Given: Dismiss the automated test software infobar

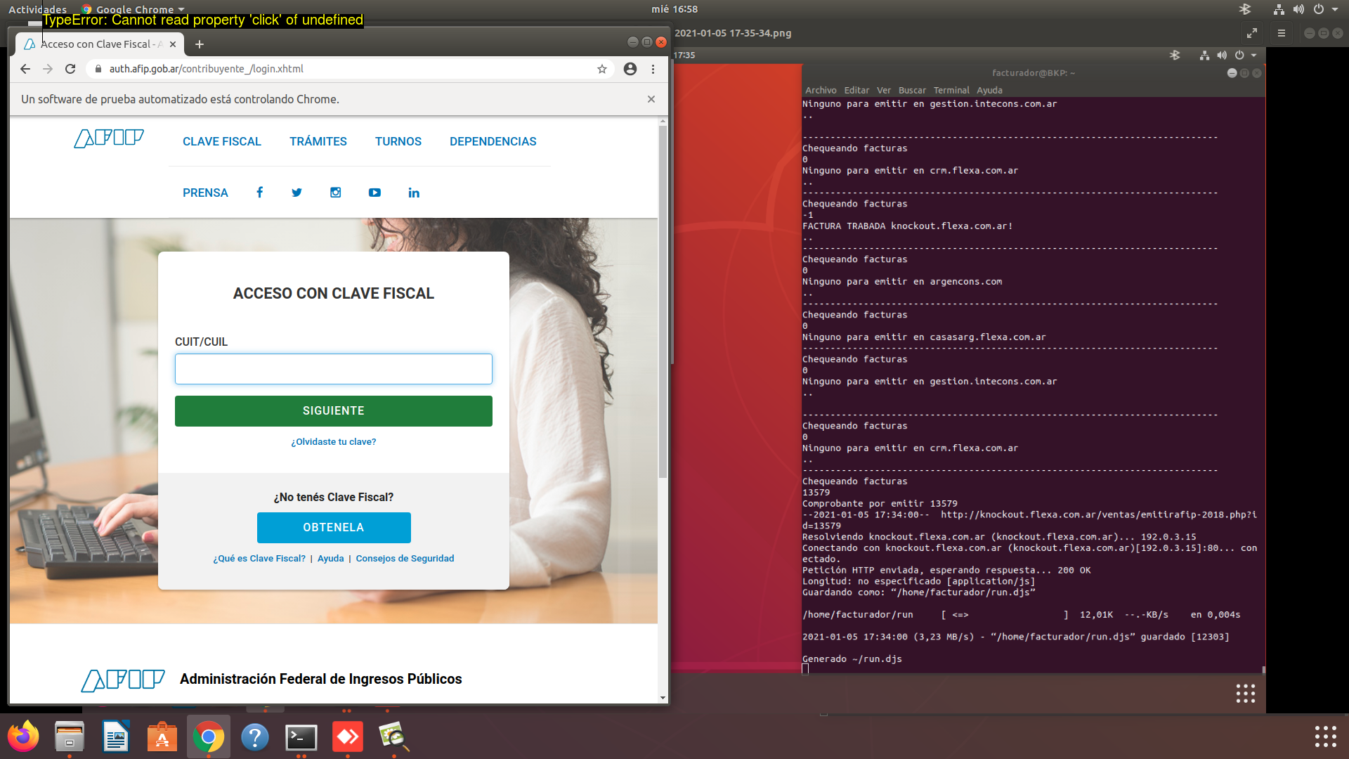Looking at the screenshot, I should point(651,99).
